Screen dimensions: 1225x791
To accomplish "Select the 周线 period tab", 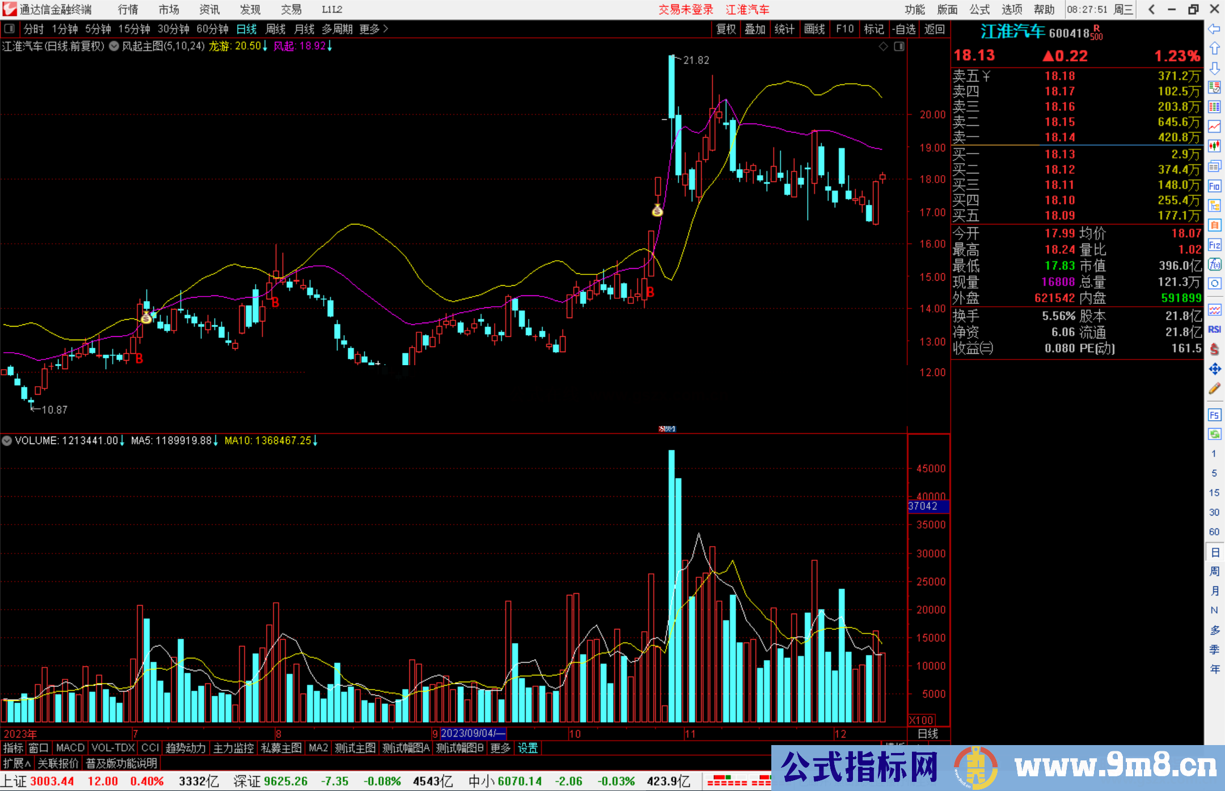I will point(276,29).
